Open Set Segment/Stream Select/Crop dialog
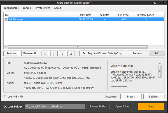The height and width of the screenshot is (113, 168). [102, 53]
